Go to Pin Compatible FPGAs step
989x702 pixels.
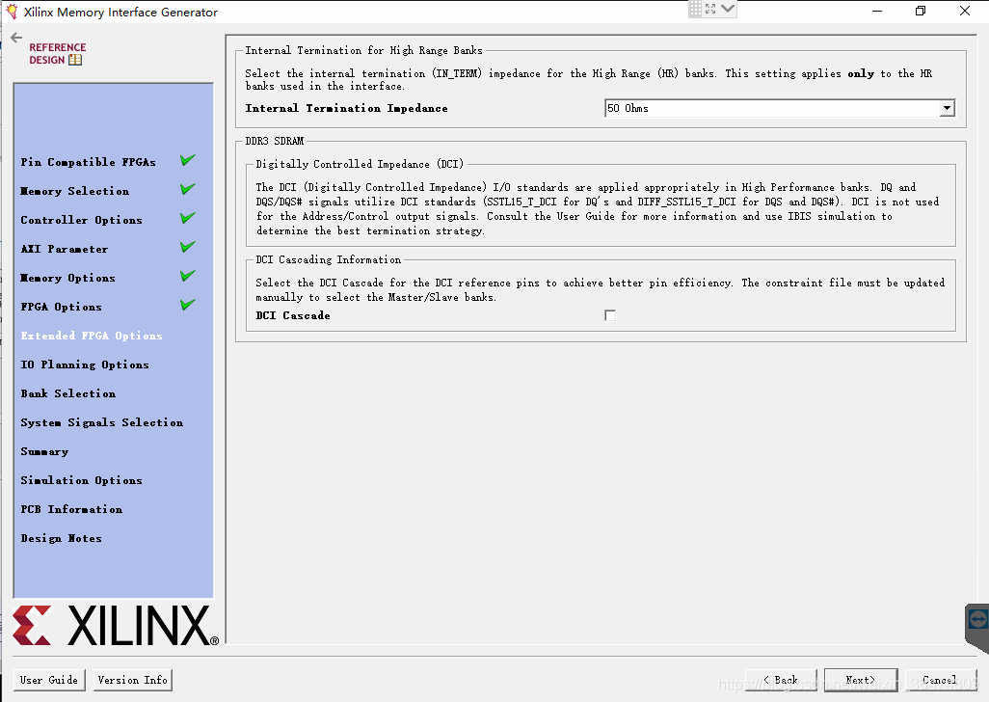(x=89, y=162)
